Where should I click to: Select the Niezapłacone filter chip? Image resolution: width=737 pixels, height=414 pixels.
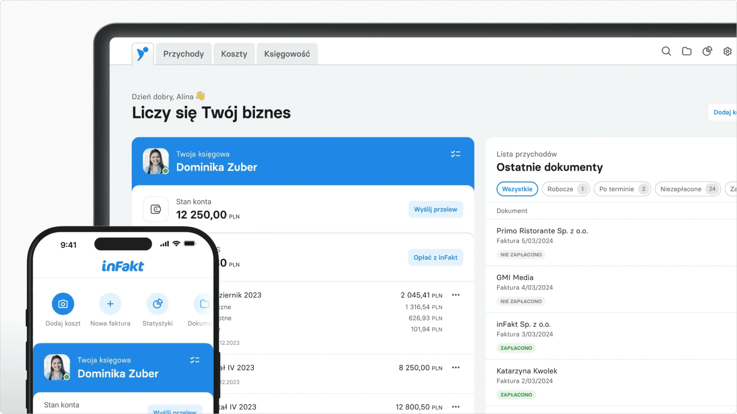click(688, 189)
